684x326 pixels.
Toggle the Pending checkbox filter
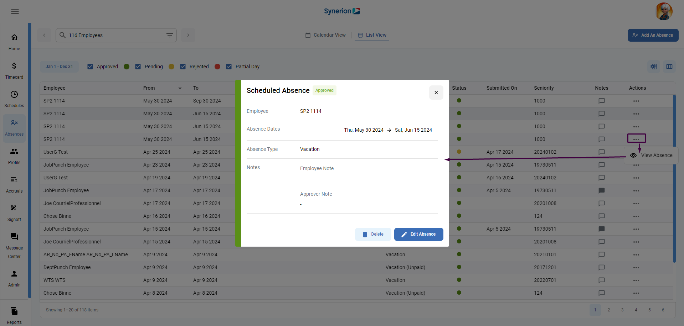[x=138, y=67]
